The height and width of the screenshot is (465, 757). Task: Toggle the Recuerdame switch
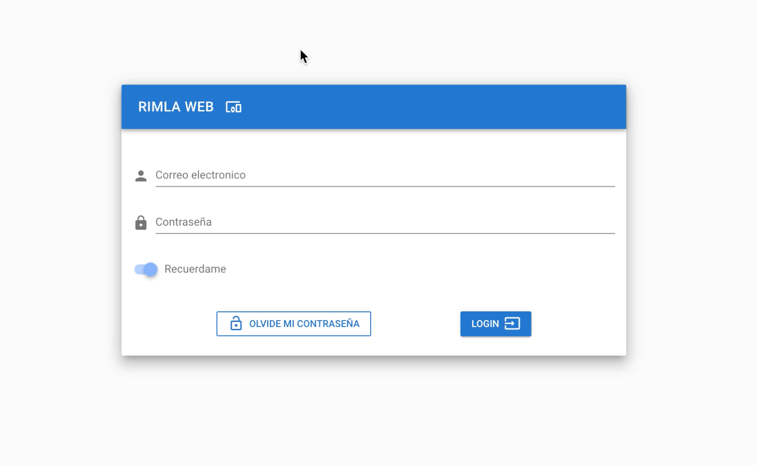tap(146, 269)
